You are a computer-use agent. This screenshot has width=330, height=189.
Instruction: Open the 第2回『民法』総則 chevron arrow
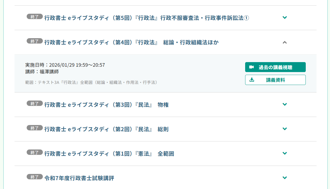point(285,129)
